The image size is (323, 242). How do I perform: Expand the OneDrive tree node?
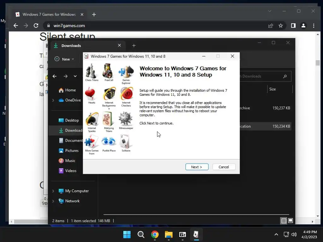(x=53, y=100)
